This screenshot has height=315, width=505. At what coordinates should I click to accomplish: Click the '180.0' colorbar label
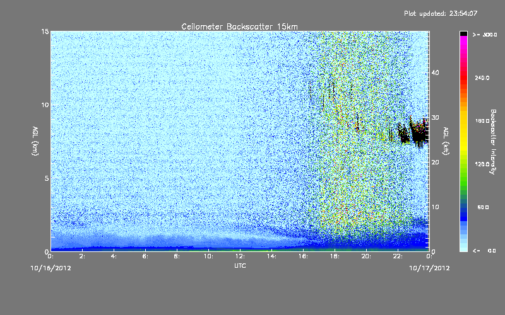coord(482,121)
